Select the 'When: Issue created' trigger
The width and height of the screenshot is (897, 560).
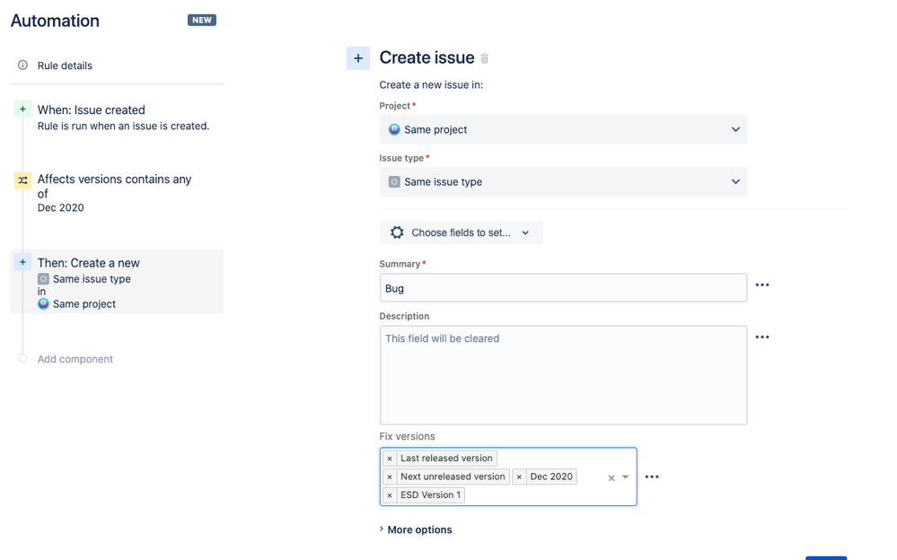[x=92, y=110]
